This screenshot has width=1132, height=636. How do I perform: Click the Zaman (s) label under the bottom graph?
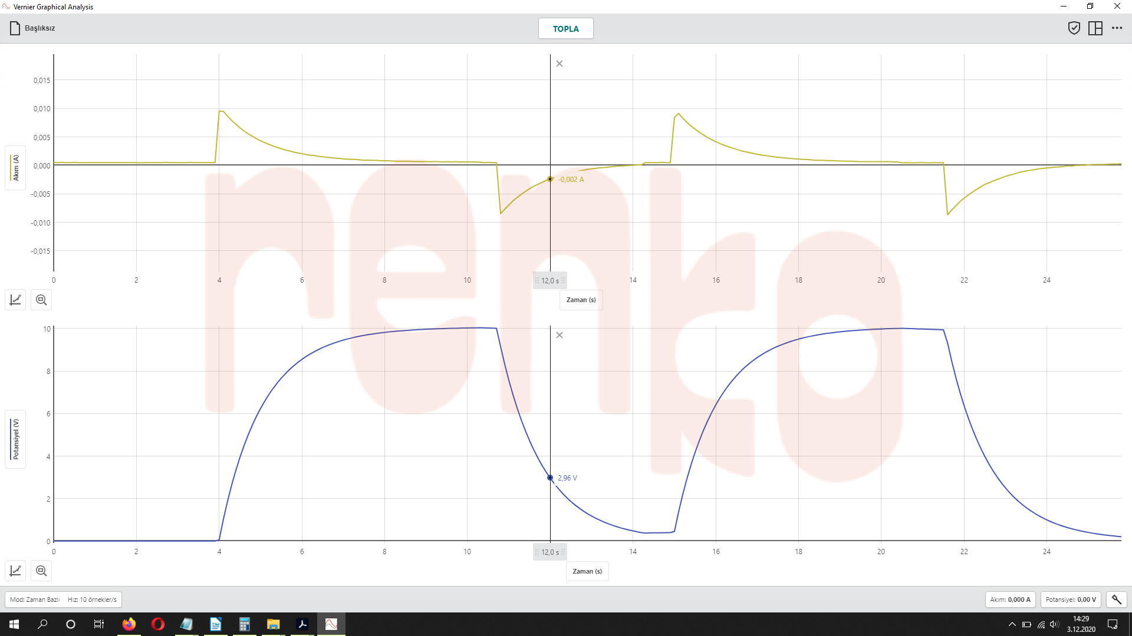click(x=587, y=571)
